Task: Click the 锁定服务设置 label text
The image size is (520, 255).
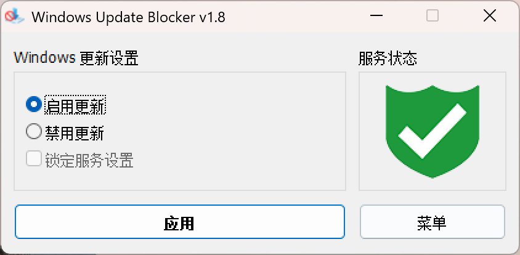Action: (x=89, y=161)
